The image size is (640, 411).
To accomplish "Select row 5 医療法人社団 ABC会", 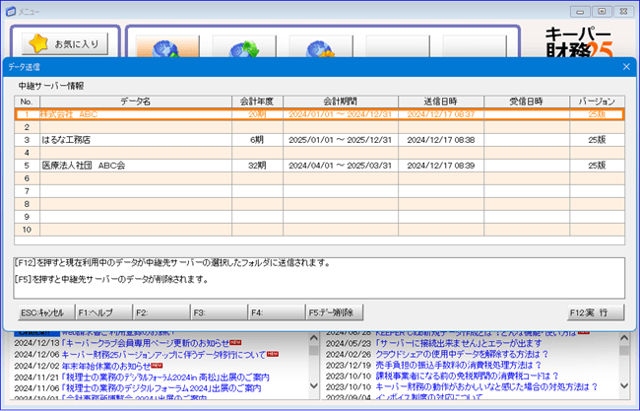I will pos(320,166).
